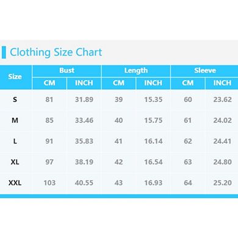Choose the XL size row label
This screenshot has width=238, height=238.
pyautogui.click(x=15, y=162)
